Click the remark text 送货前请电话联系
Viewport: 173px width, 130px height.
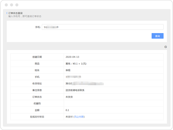(75, 90)
